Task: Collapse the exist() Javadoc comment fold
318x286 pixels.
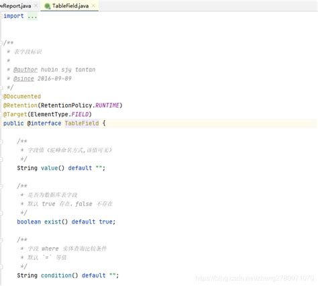Action: pos(1,186)
